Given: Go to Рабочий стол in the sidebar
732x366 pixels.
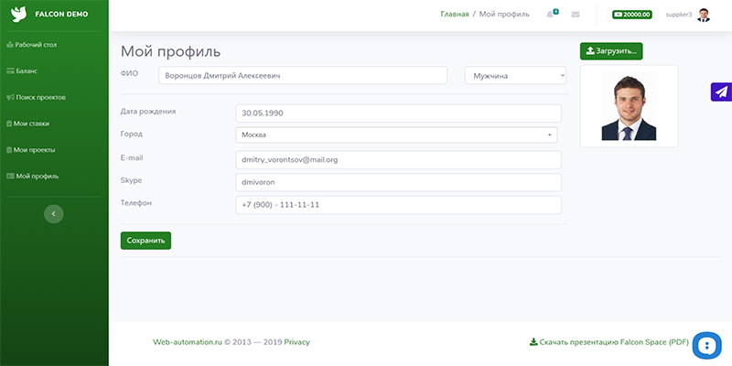Looking at the screenshot, I should 38,44.
